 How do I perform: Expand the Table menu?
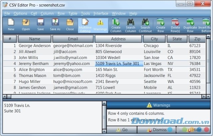point(73,14)
